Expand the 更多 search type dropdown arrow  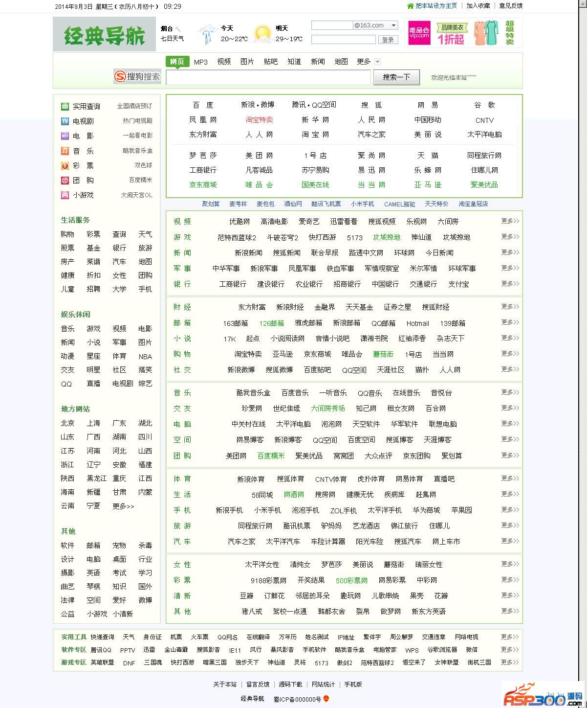pyautogui.click(x=377, y=62)
